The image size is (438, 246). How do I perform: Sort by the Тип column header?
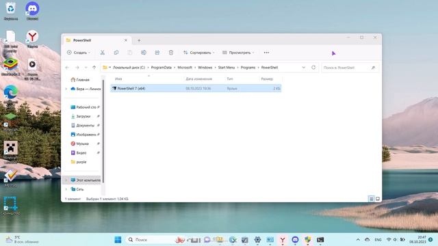[230, 79]
